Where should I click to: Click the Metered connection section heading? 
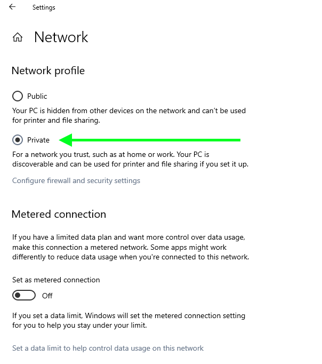[x=59, y=214]
